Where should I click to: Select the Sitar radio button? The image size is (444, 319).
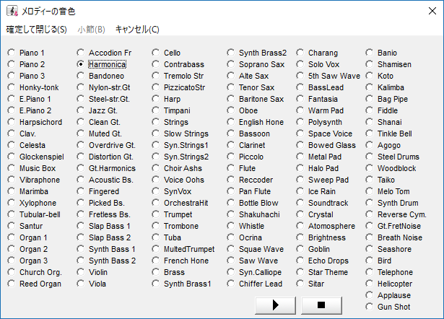pos(300,284)
